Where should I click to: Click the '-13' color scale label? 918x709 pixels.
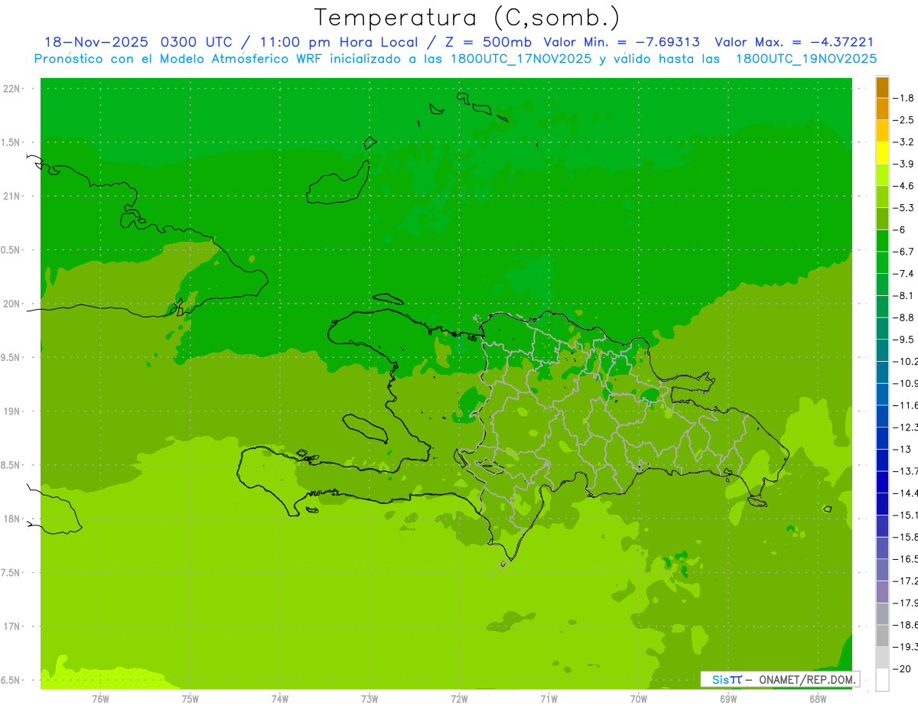(x=903, y=449)
